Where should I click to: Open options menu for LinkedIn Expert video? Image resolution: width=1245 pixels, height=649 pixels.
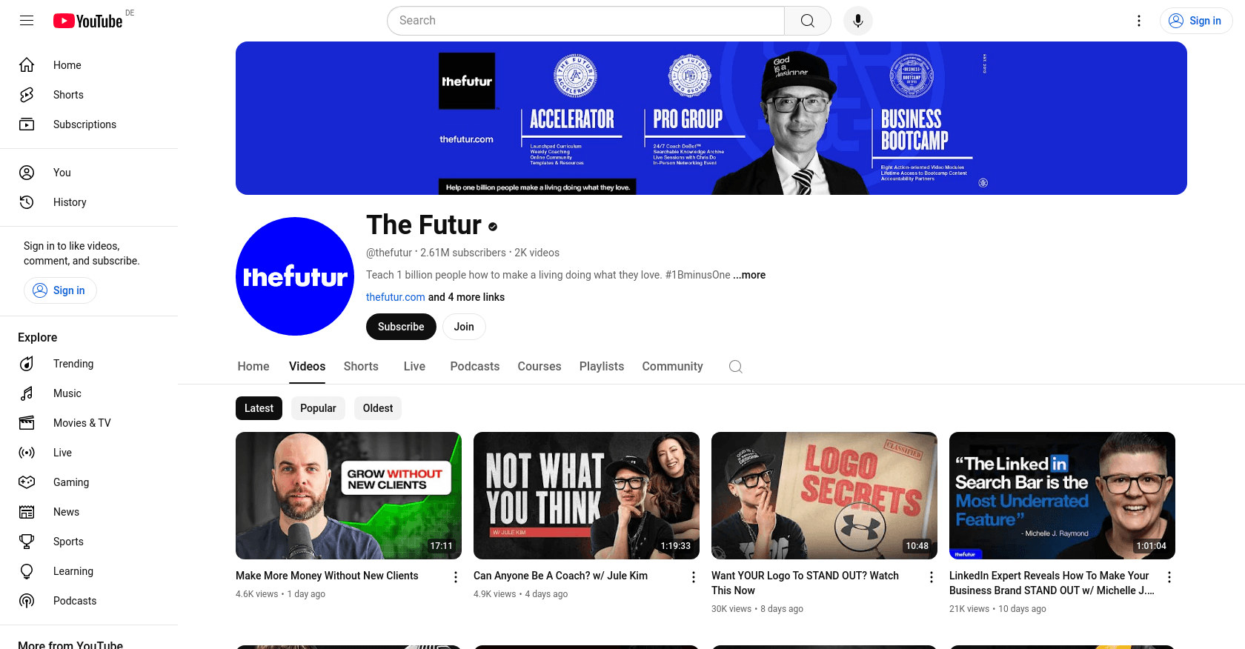pos(1169,577)
